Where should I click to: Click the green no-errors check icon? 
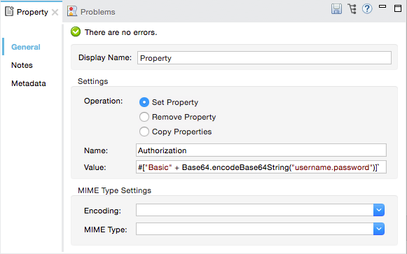(x=76, y=32)
